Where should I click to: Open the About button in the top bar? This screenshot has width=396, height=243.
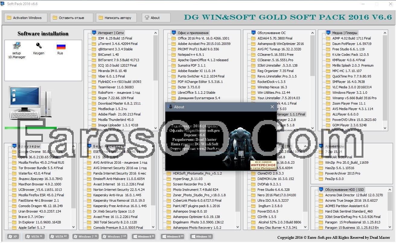pos(156,18)
